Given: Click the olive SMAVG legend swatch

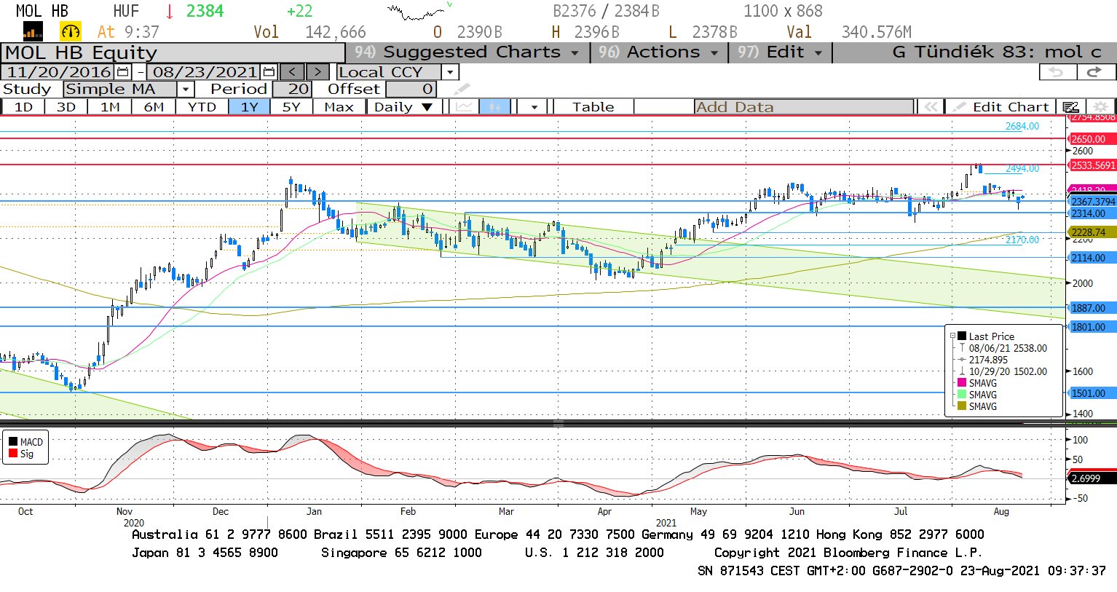Looking at the screenshot, I should pos(962,406).
